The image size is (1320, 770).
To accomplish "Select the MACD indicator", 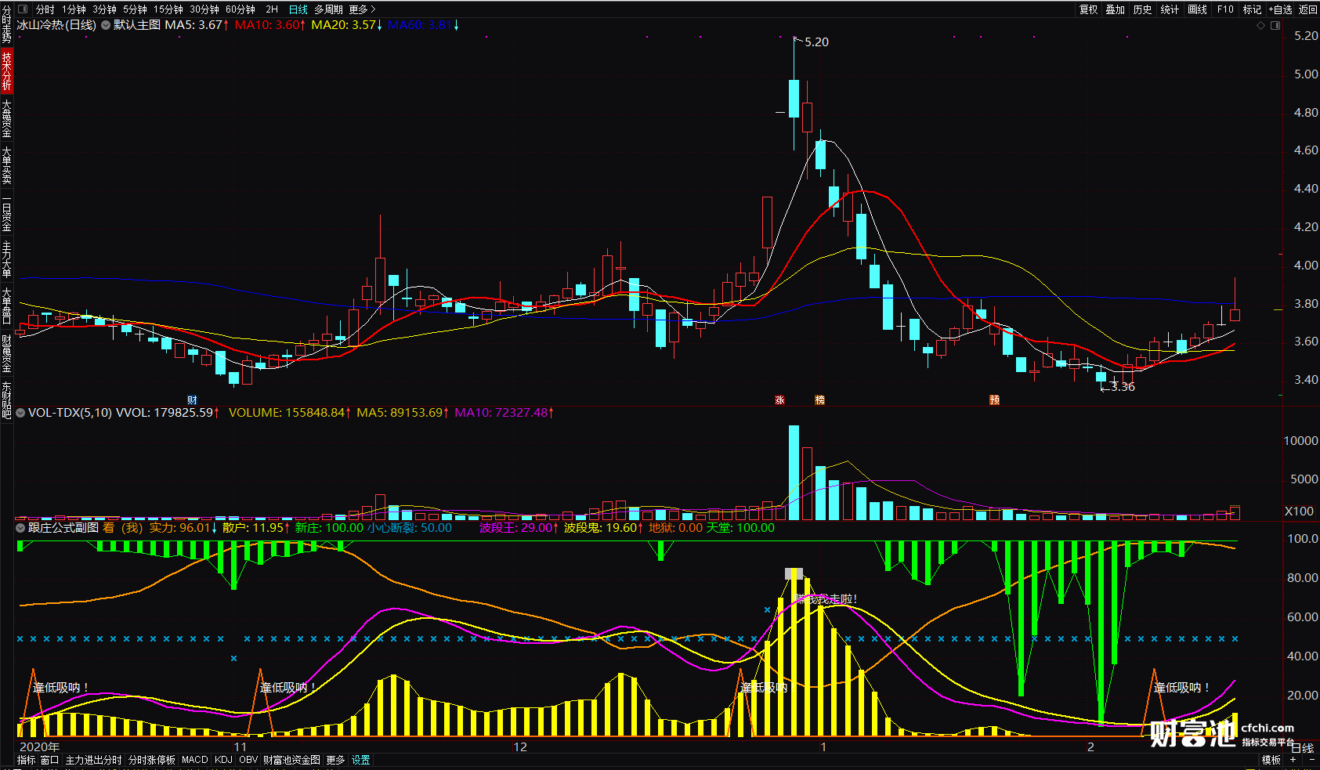I will 195,760.
